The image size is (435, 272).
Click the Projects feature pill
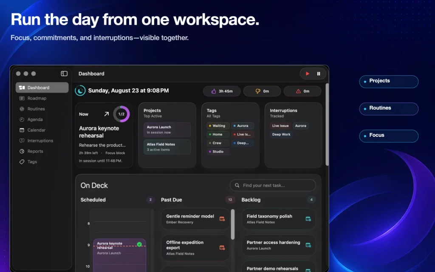pyautogui.click(x=389, y=82)
